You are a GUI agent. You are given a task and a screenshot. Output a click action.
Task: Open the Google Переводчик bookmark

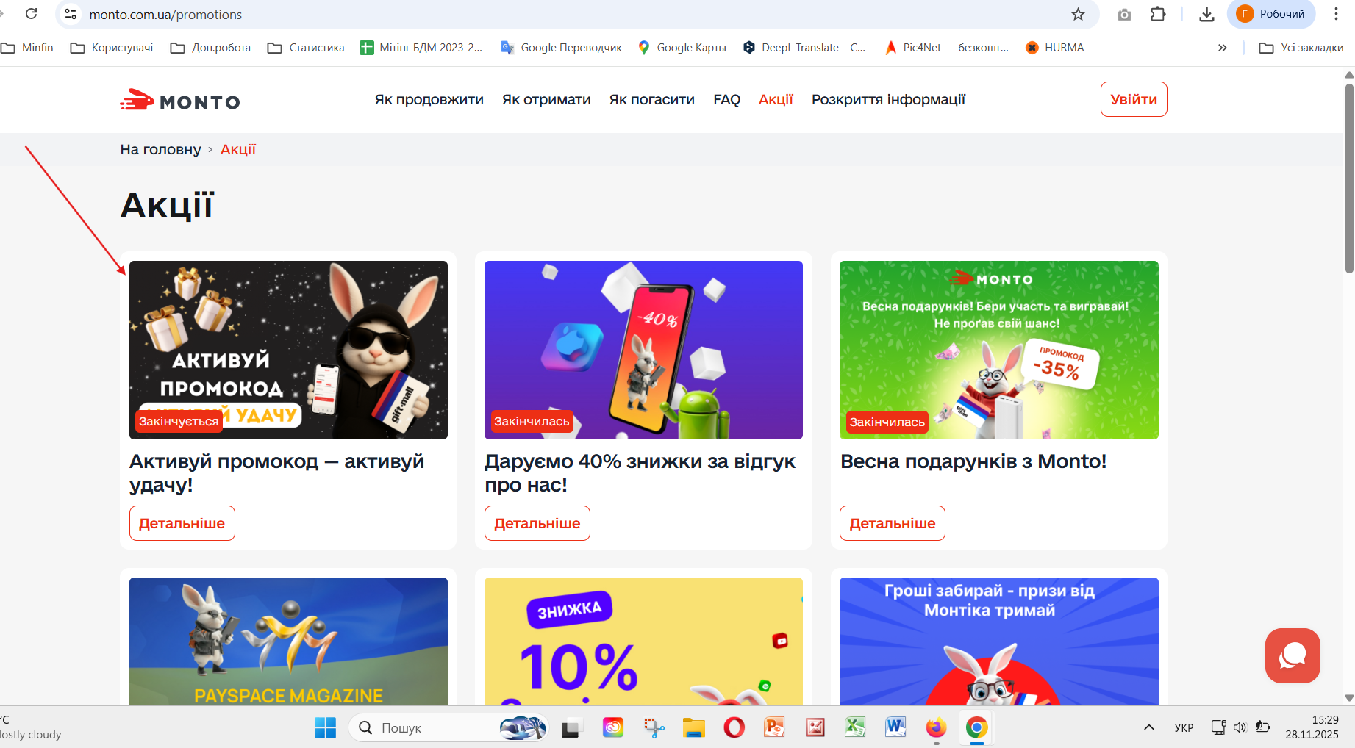(x=561, y=48)
